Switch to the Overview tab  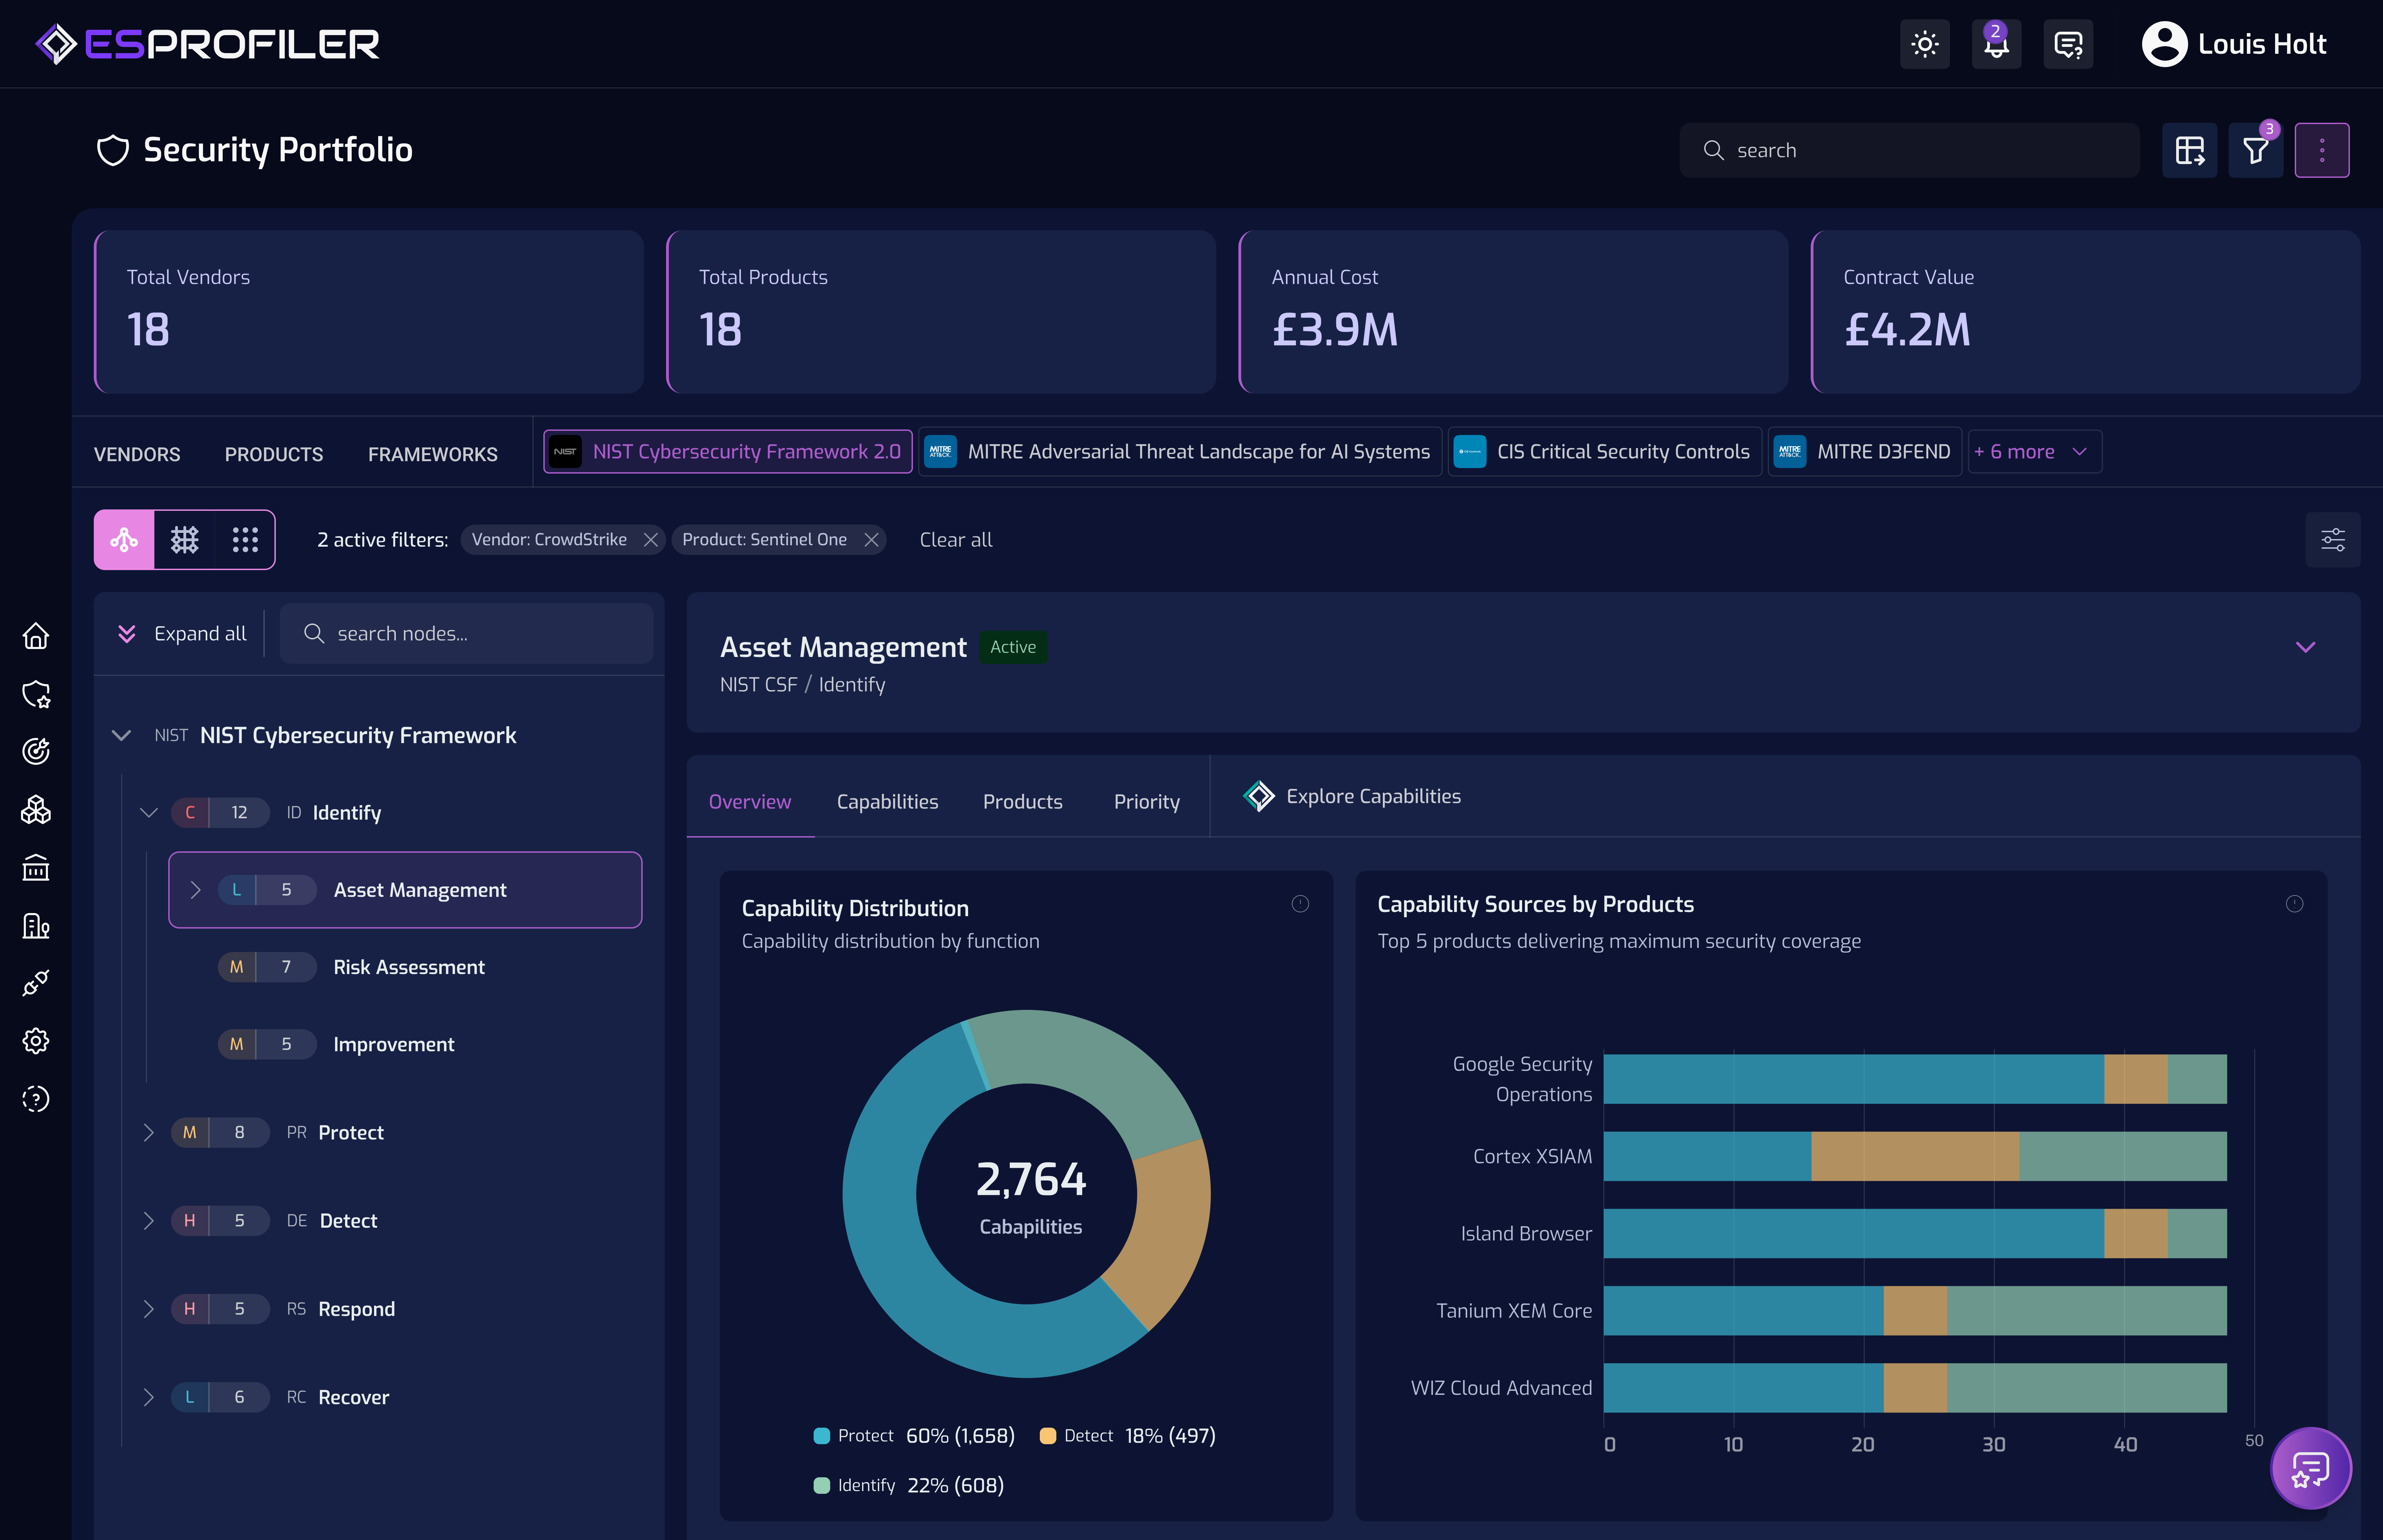coord(750,802)
